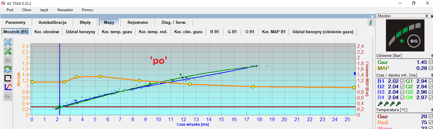Click the green refresh arrows icon
The image size is (433, 129).
[8, 69]
